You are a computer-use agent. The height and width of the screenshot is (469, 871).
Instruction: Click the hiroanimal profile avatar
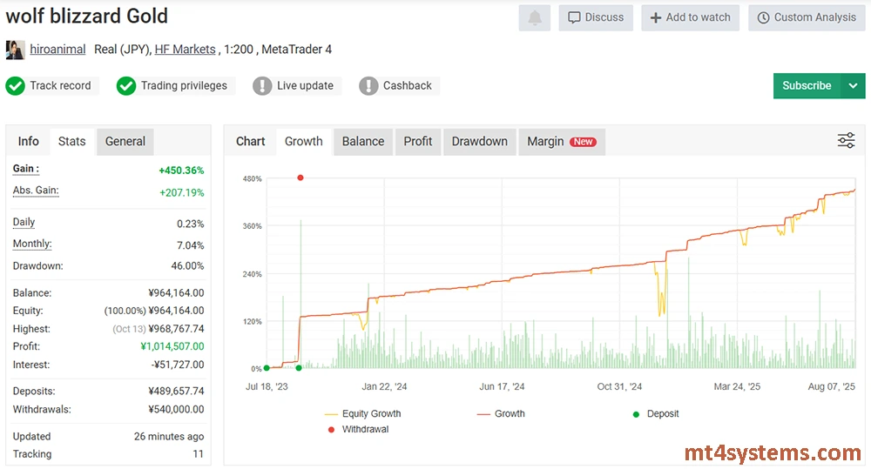click(15, 50)
